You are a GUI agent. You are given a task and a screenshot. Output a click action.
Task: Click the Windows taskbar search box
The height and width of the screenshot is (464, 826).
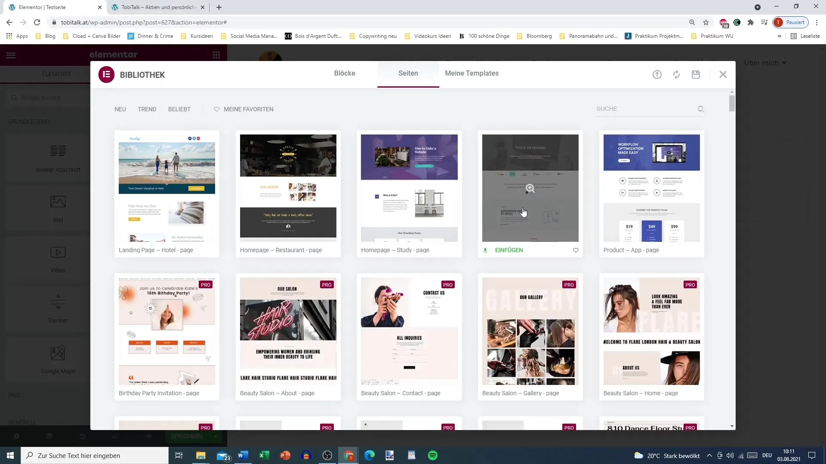[95, 455]
